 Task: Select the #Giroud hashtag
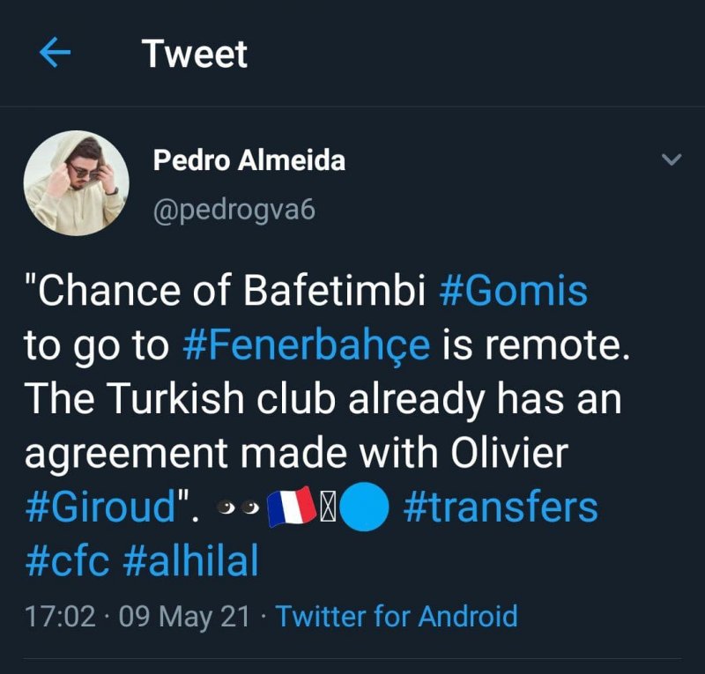point(100,508)
